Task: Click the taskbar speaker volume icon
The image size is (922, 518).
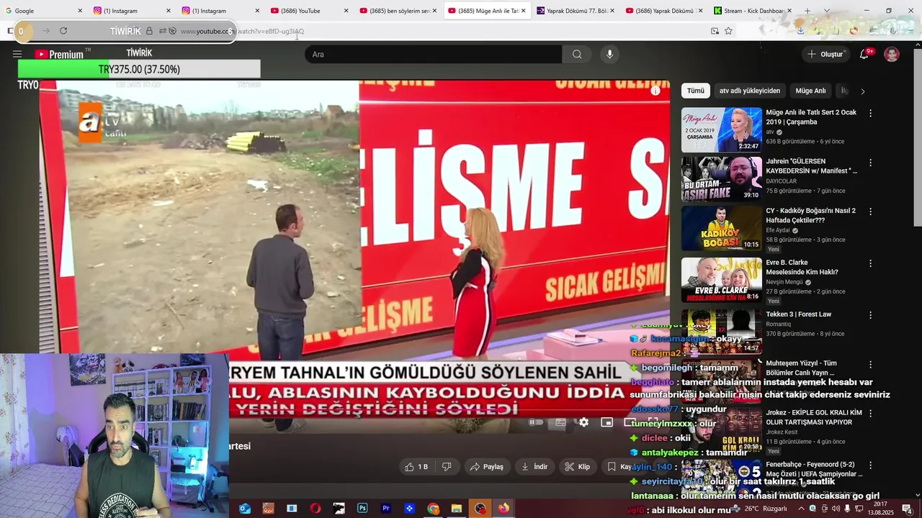Action: 836,509
